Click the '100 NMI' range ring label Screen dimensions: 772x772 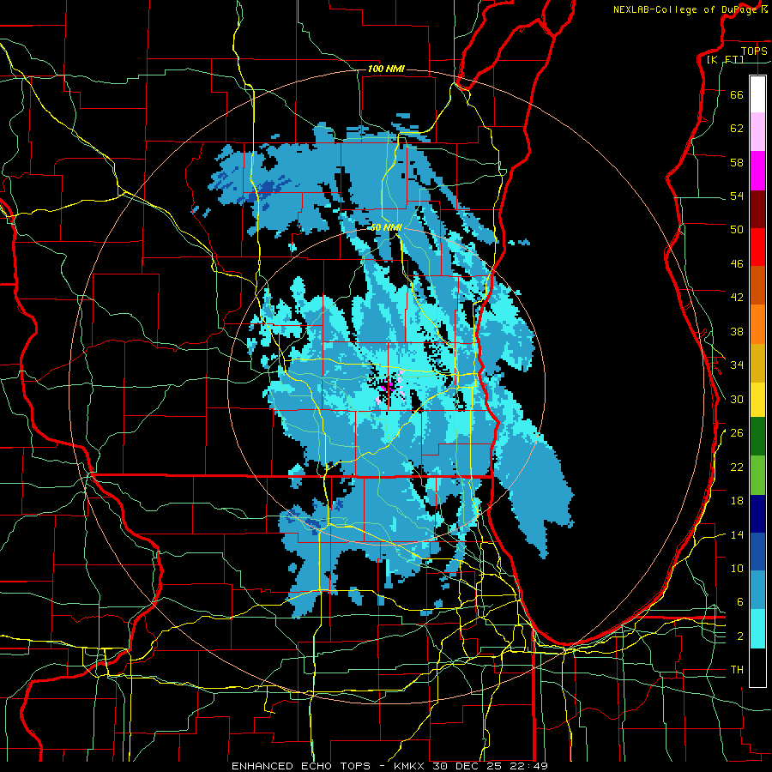point(386,69)
